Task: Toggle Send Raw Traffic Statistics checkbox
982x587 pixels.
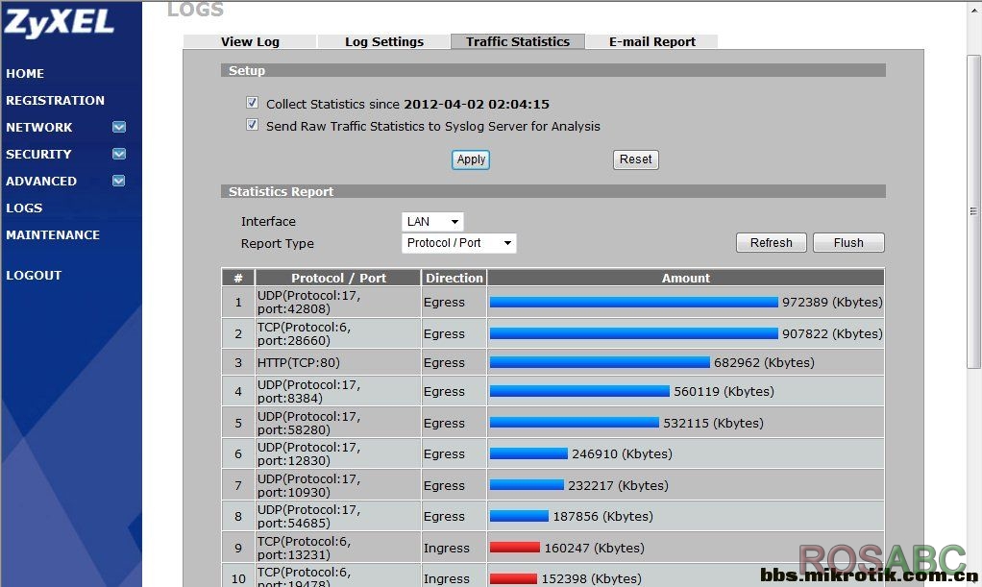Action: coord(253,125)
